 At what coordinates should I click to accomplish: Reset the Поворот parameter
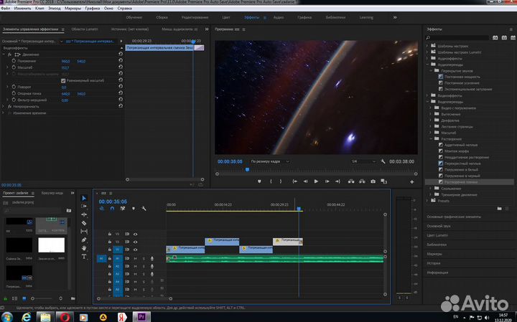point(121,87)
